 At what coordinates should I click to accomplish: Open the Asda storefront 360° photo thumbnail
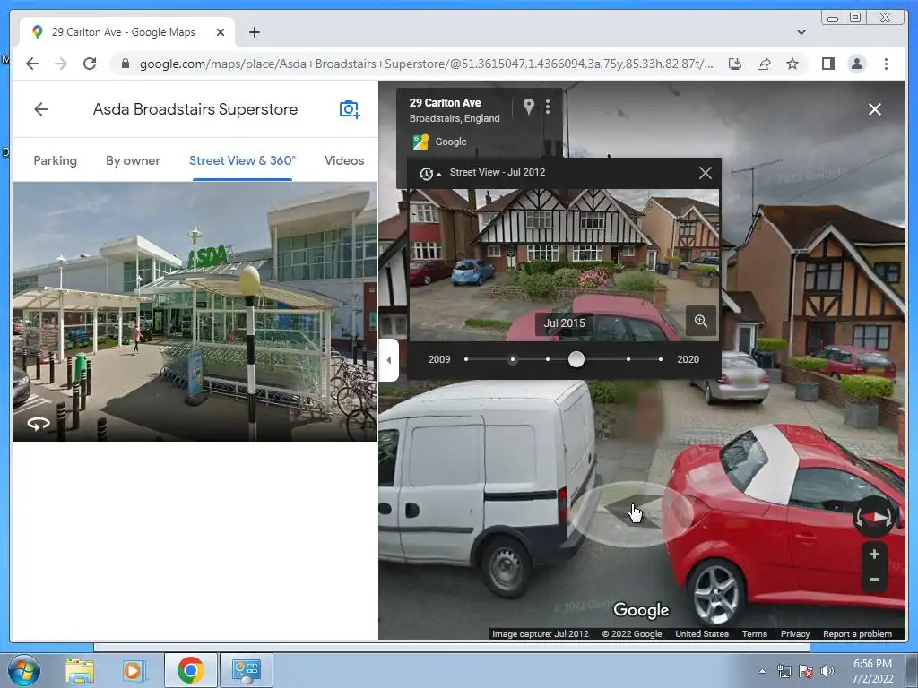click(195, 311)
